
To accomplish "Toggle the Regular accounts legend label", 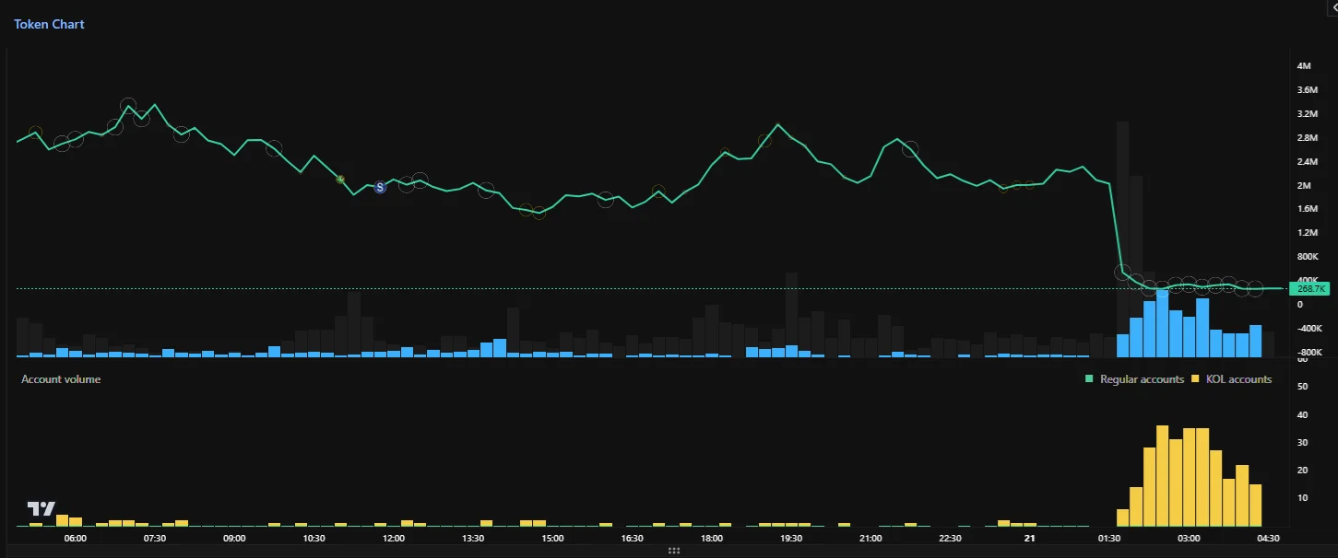I will click(x=1142, y=379).
